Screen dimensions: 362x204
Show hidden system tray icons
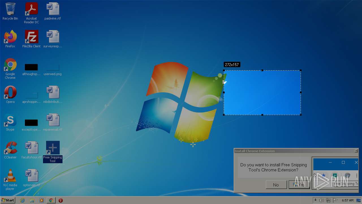(315, 200)
